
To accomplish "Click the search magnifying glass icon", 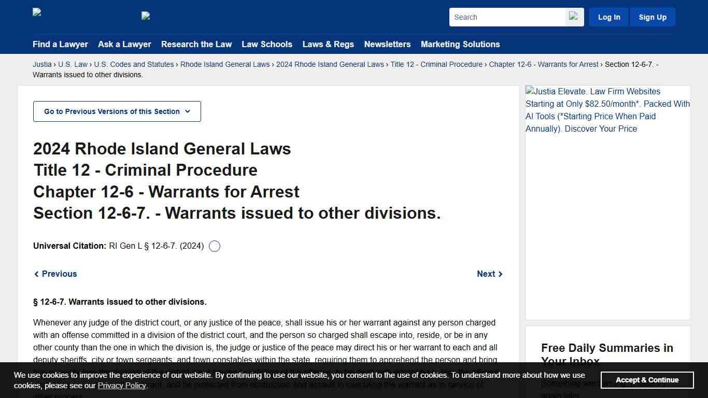I will pyautogui.click(x=574, y=17).
